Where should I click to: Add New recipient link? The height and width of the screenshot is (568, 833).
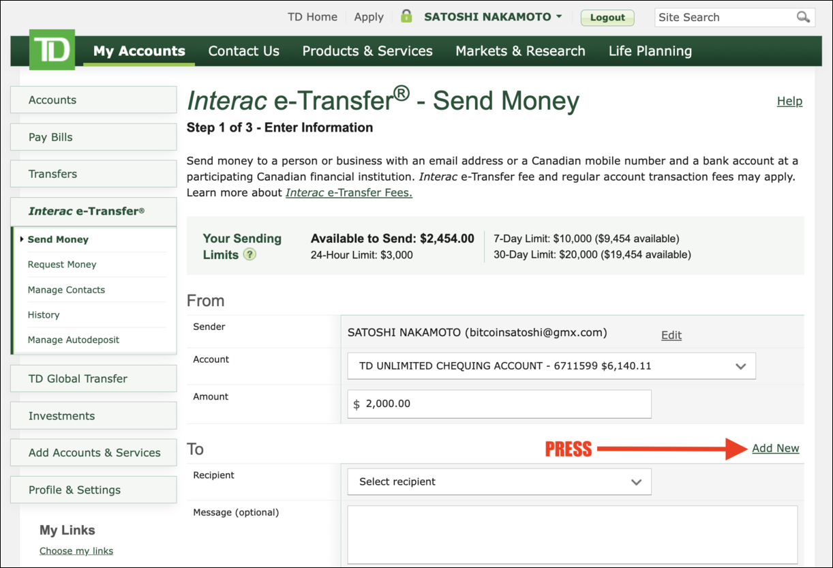coord(776,448)
